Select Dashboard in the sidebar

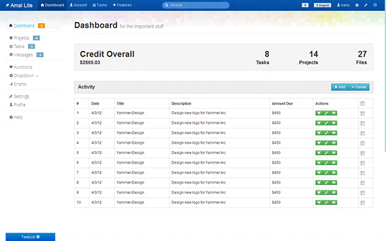[24, 26]
